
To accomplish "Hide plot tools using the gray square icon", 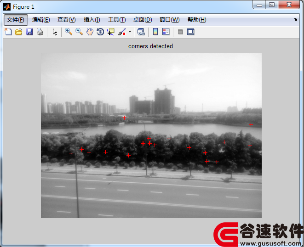I will tap(180, 32).
